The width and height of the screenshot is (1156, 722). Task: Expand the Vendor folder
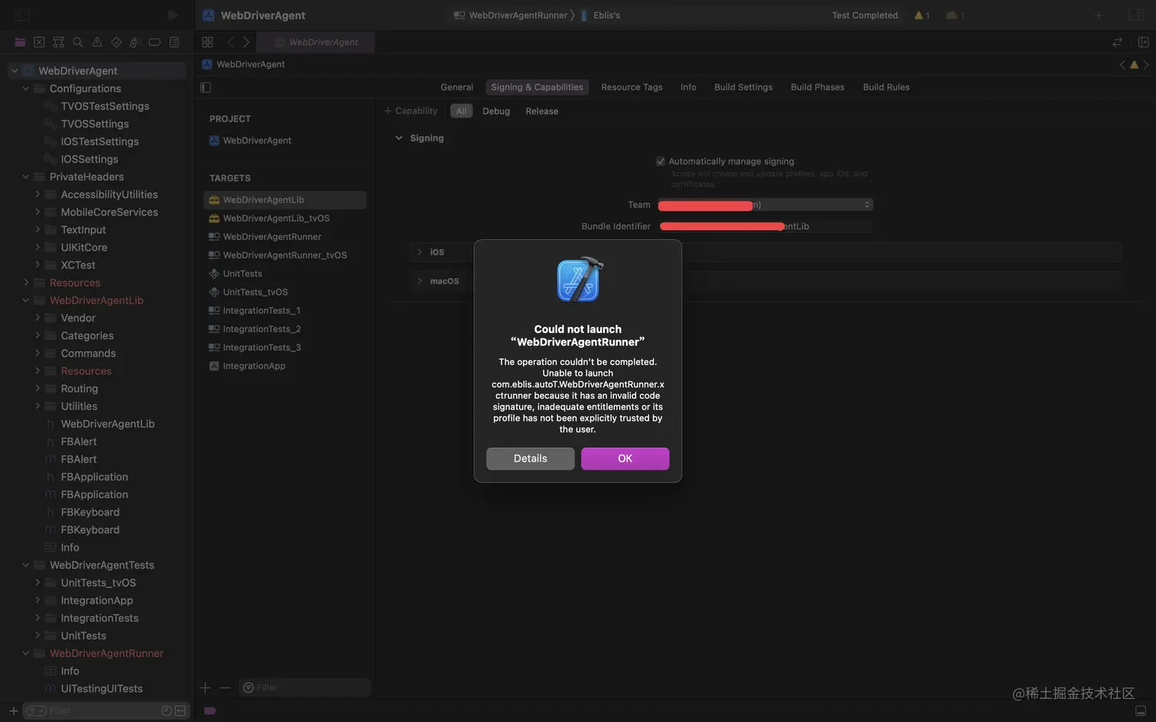coord(37,318)
